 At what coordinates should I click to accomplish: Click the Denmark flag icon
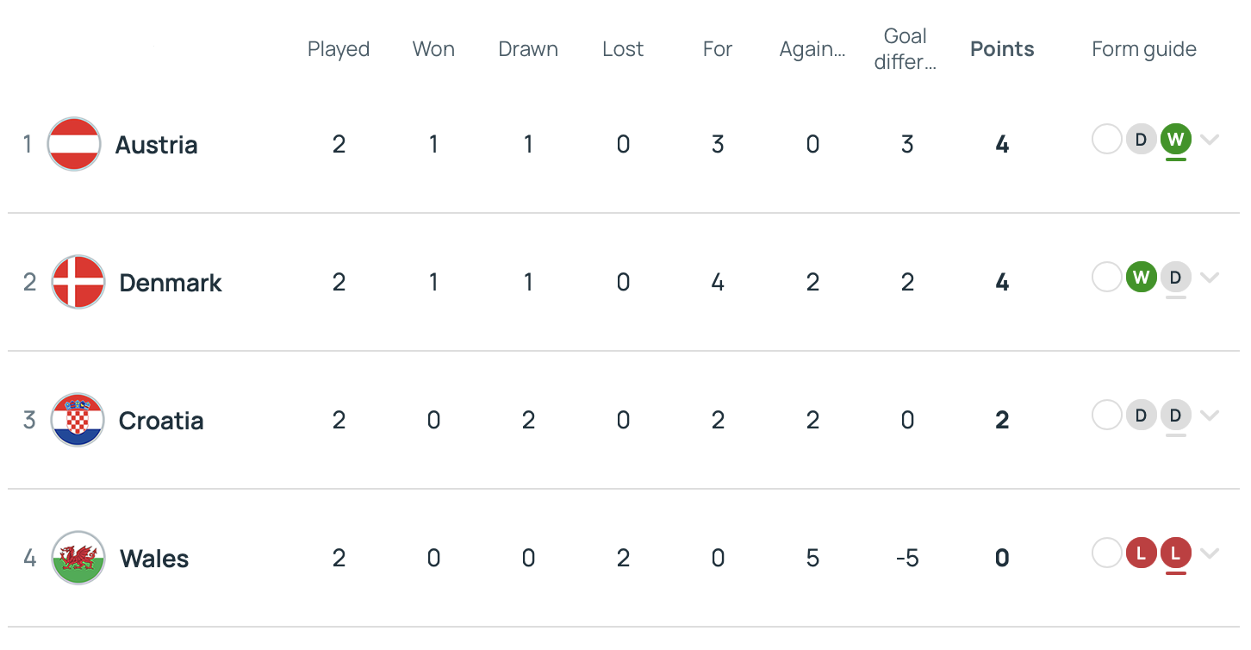(78, 282)
